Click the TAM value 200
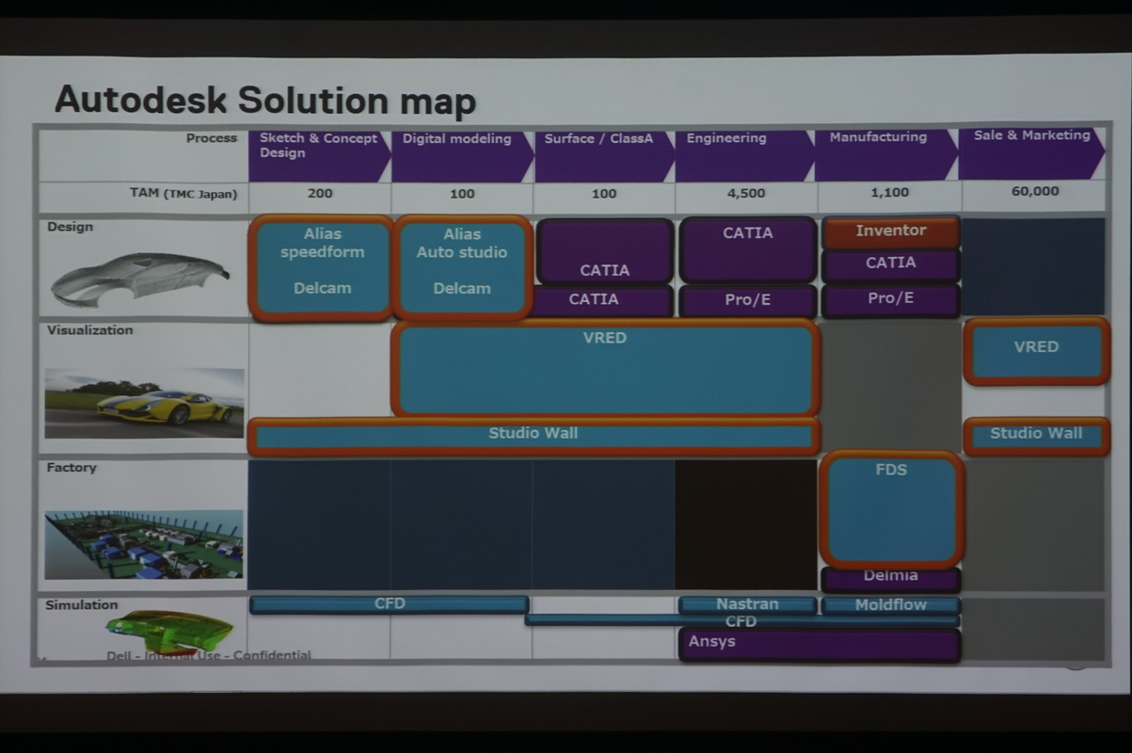This screenshot has width=1132, height=753. click(320, 193)
